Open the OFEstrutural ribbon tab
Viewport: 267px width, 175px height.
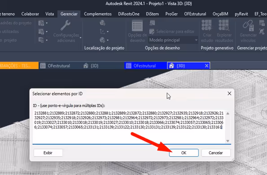[195, 14]
